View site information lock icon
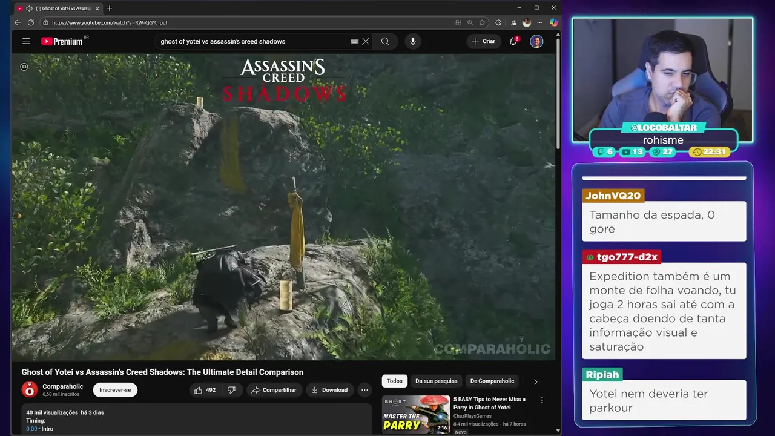This screenshot has height=436, width=775. (45, 22)
